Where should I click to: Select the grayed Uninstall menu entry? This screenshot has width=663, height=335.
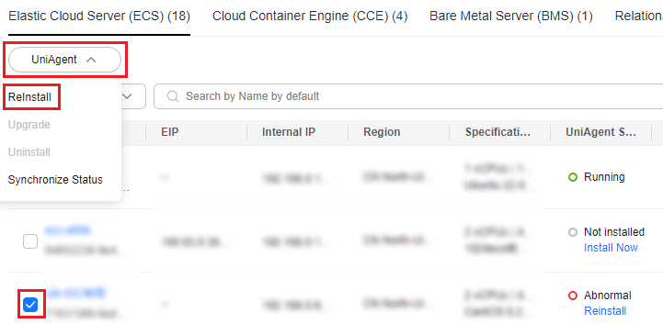[29, 152]
